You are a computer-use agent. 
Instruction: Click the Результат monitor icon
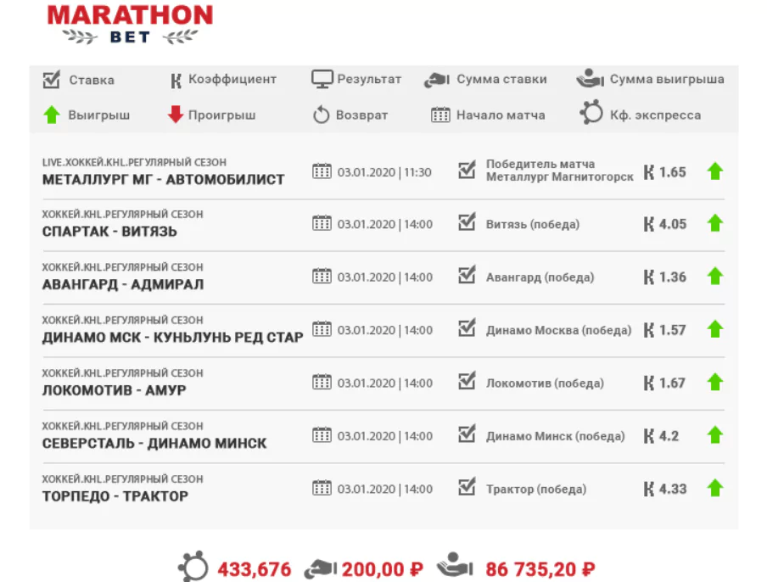point(322,79)
